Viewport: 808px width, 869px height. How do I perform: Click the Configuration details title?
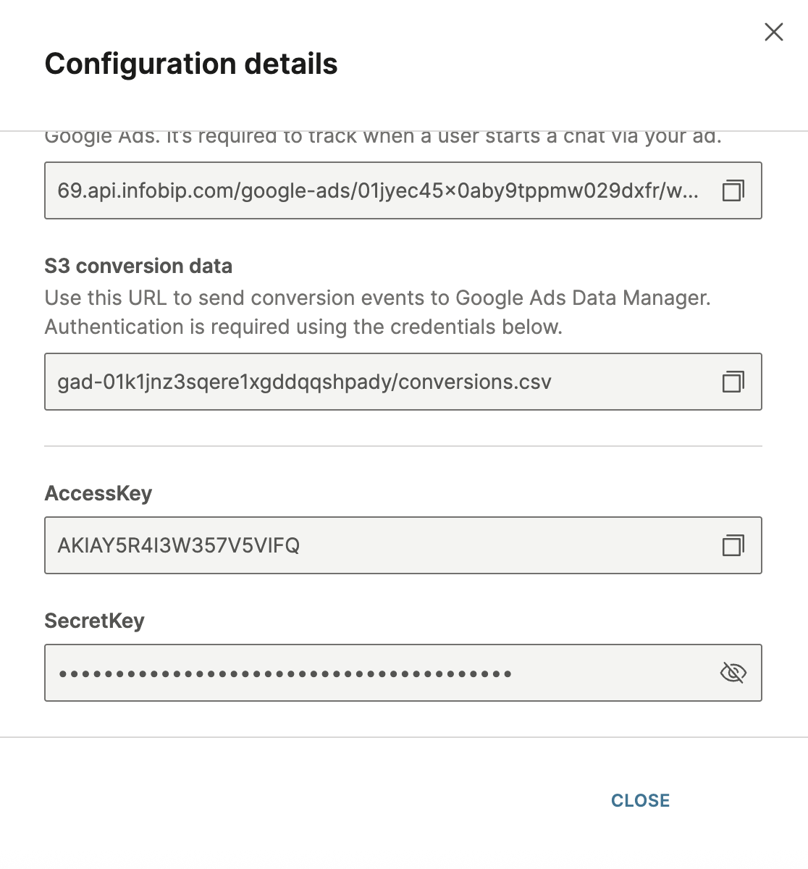coord(191,64)
